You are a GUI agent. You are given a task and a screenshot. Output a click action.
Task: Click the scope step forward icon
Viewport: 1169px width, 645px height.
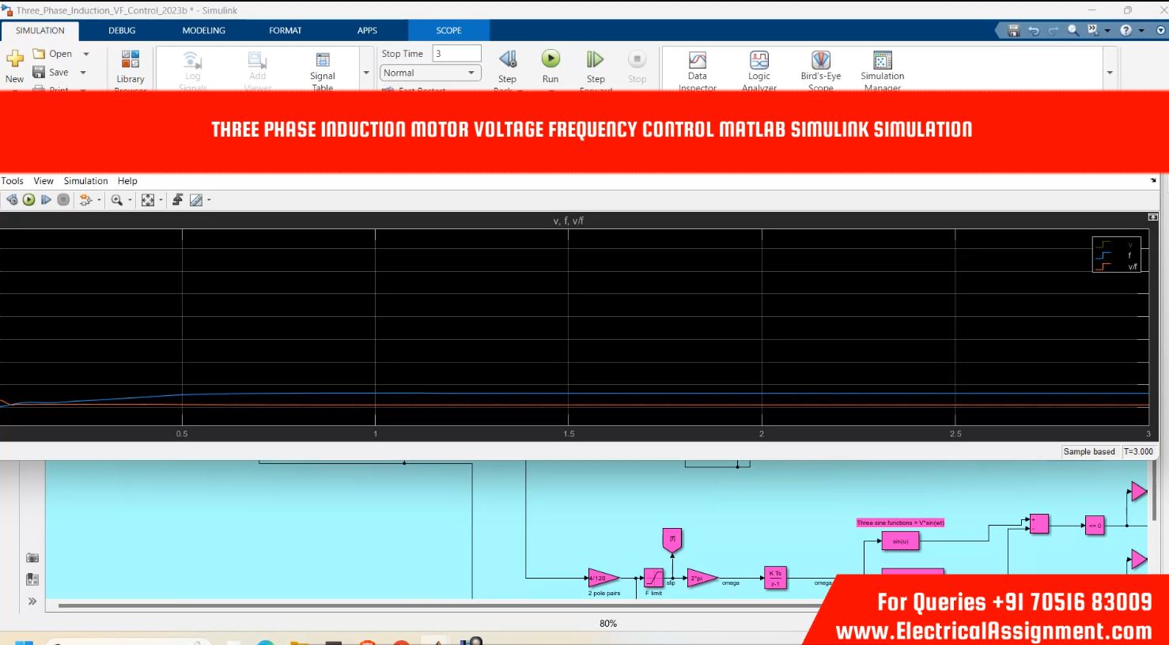46,200
